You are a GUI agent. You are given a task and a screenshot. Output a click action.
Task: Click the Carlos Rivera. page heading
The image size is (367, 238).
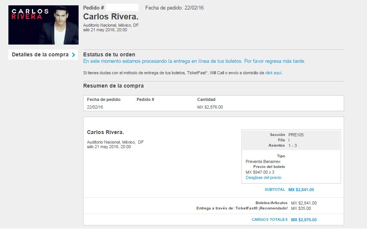tap(111, 17)
